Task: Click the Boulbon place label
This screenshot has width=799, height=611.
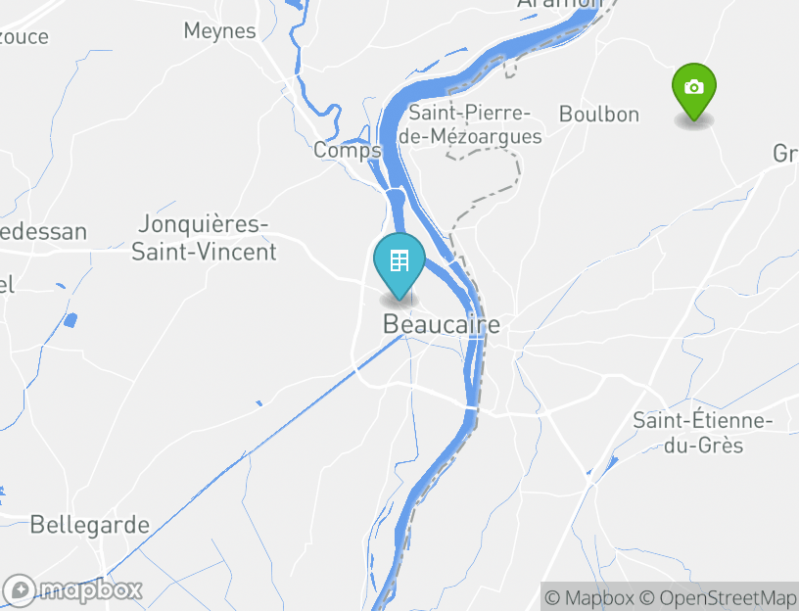Action: pos(598,114)
